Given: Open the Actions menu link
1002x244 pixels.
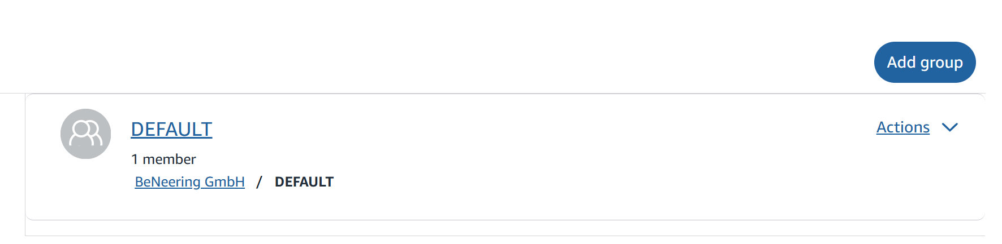Looking at the screenshot, I should click(x=902, y=127).
